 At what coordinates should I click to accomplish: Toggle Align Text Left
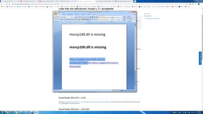(x=82, y=20)
